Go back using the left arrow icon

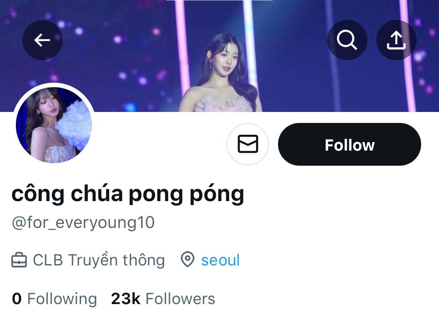click(x=42, y=40)
